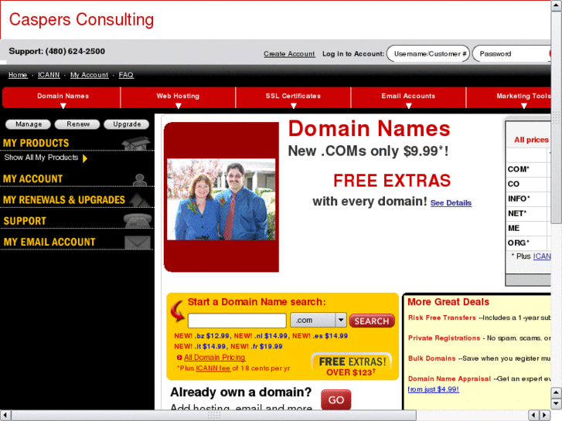
Task: Click the scroll down arrow
Action: tap(556, 403)
